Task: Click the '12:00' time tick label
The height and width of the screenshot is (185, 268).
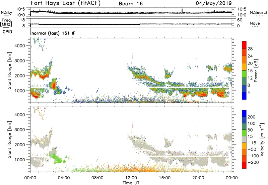Action: [131, 178]
